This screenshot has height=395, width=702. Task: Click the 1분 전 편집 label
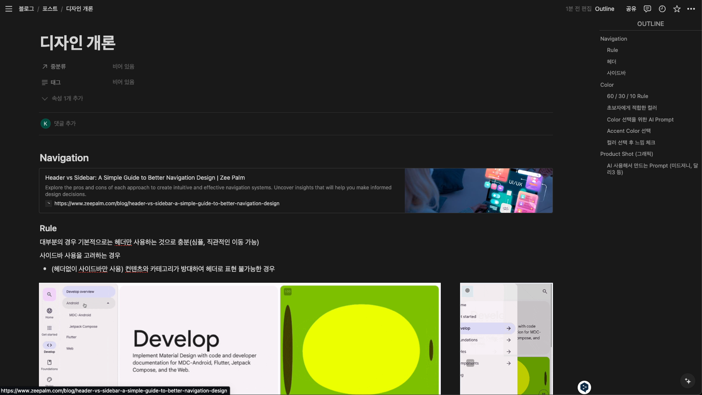click(x=579, y=9)
